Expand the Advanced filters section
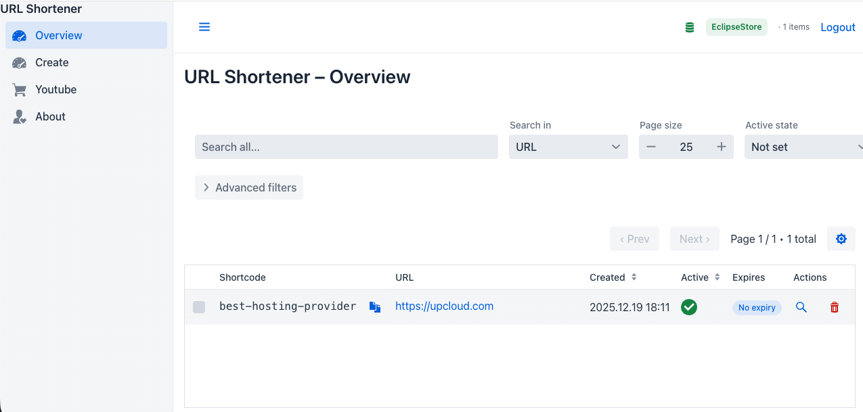 coord(249,187)
